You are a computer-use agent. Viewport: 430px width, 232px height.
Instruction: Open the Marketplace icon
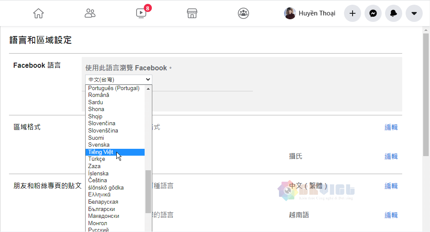pos(192,13)
